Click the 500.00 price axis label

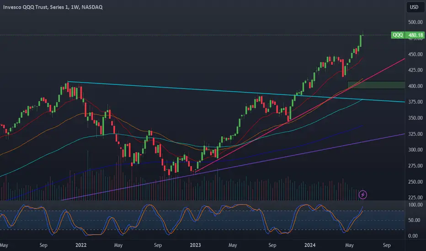click(x=415, y=22)
